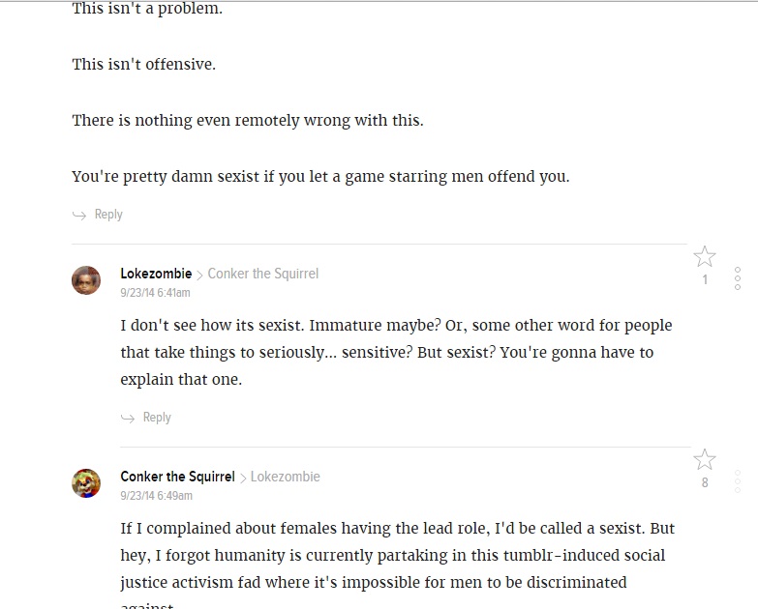Star Lokezombie's comment
This screenshot has width=758, height=609.
(705, 257)
